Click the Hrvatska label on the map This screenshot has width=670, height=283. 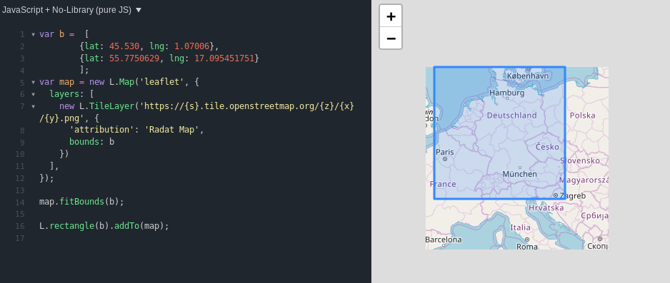pos(546,208)
